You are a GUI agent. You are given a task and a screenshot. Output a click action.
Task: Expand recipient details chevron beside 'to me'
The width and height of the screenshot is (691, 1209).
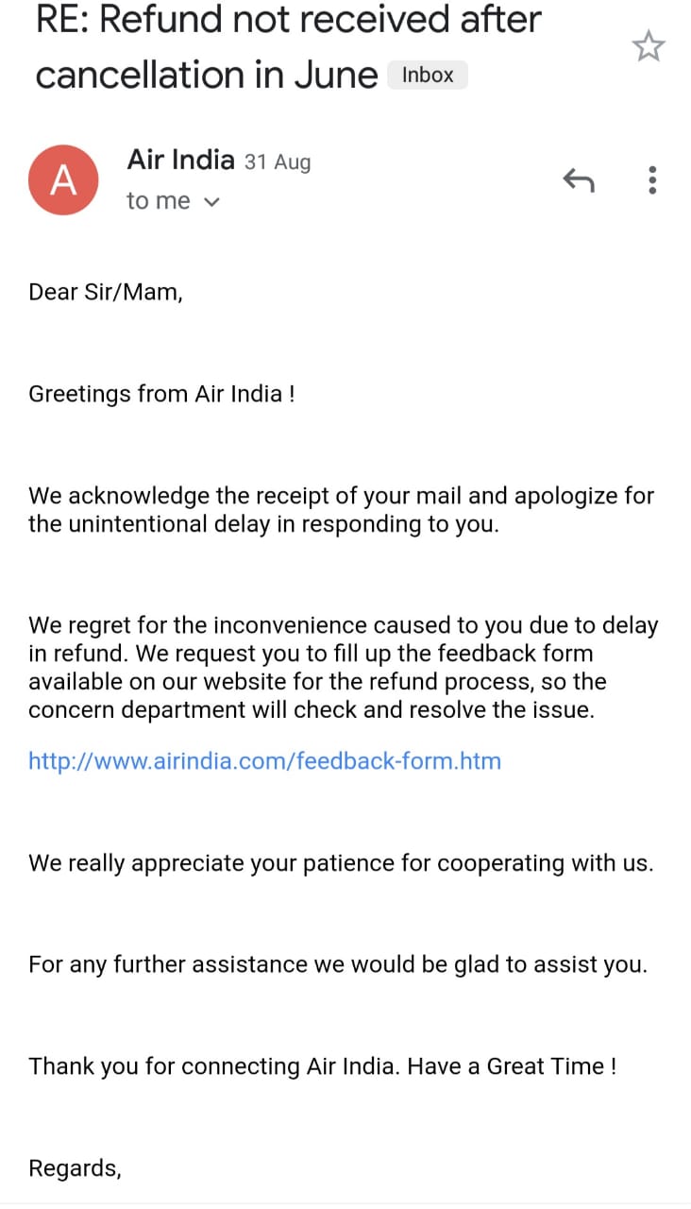(x=211, y=201)
